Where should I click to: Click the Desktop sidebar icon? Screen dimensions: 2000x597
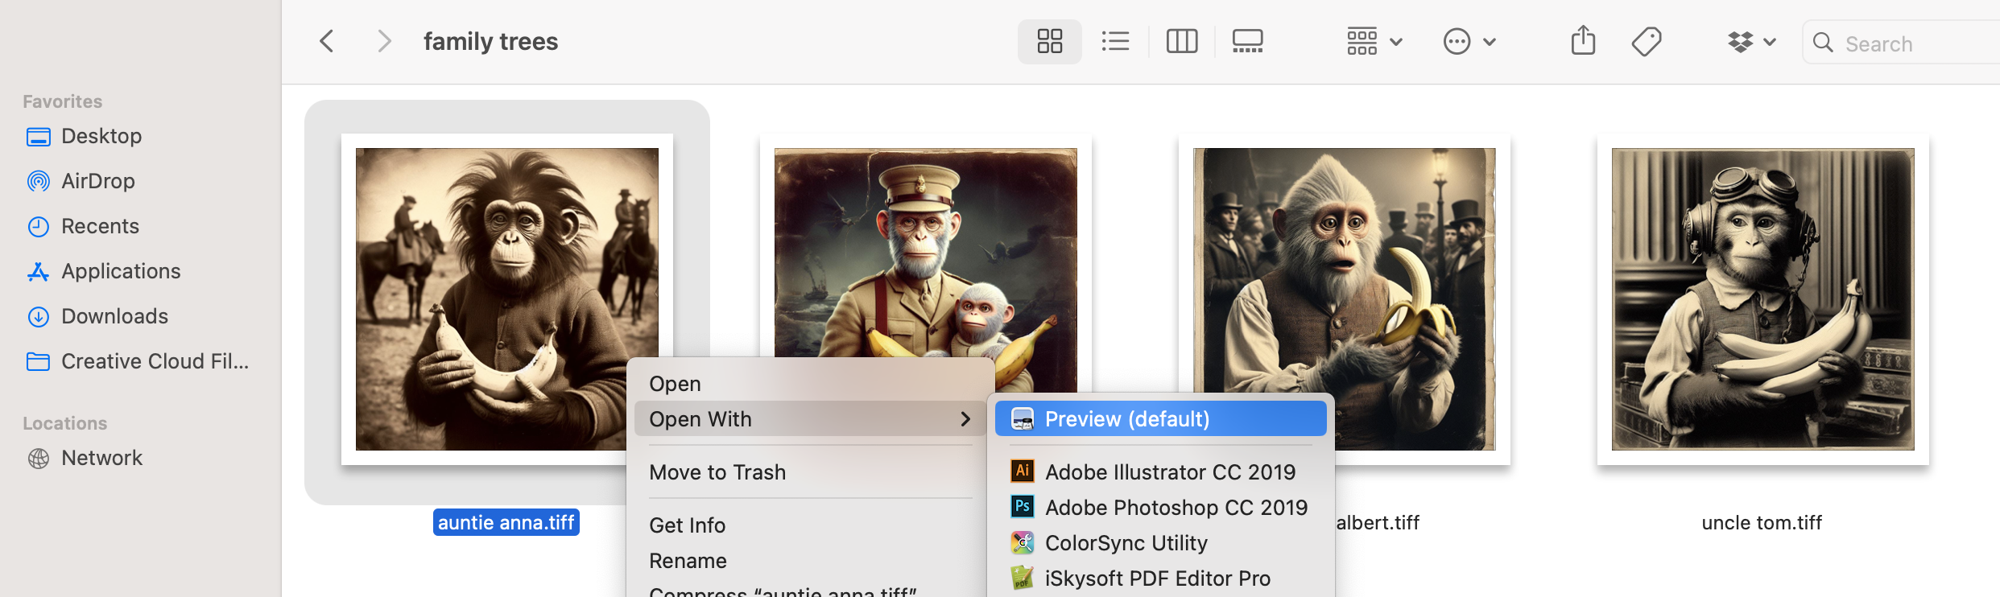tap(38, 137)
